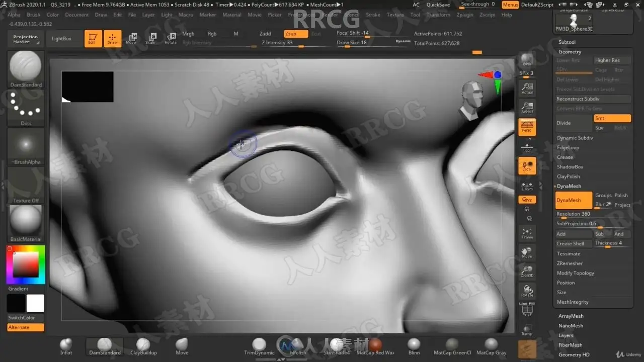Open the Stroke menu
Screen dimensions: 644x362
click(373, 15)
